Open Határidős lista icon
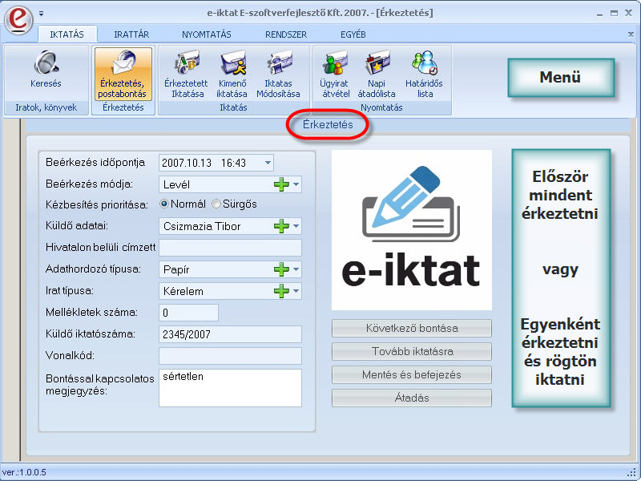This screenshot has width=641, height=481. (x=425, y=75)
